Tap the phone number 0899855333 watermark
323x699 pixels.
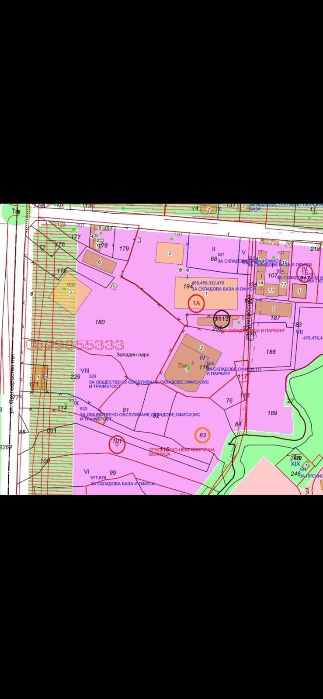[75, 345]
